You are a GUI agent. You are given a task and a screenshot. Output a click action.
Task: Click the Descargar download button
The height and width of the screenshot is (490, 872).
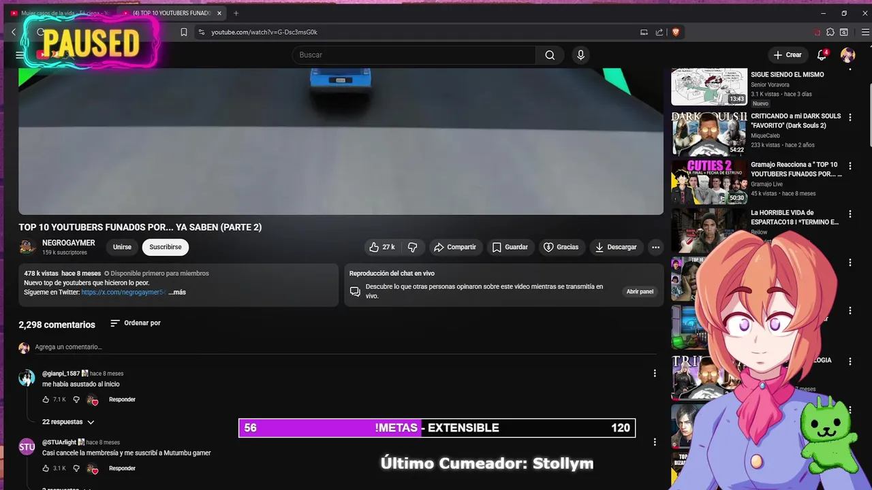pos(616,247)
